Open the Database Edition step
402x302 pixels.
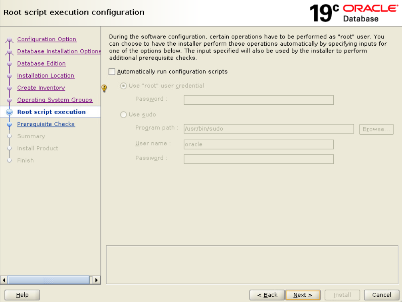click(x=41, y=63)
